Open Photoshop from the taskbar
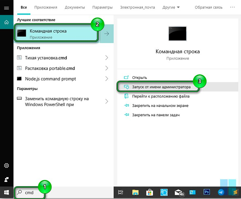The image size is (241, 199). tap(206, 192)
